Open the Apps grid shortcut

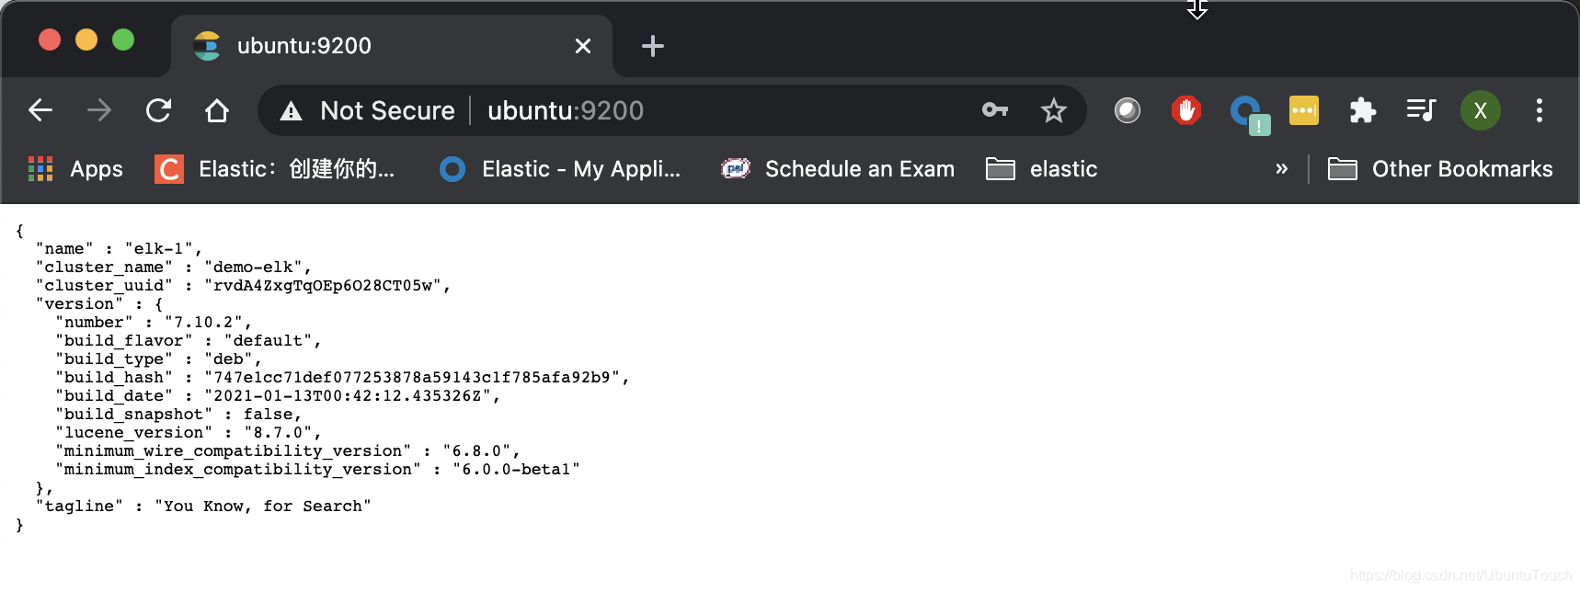[x=75, y=169]
